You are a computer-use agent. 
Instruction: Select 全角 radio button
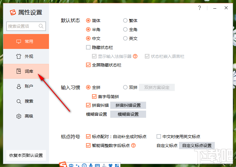[x=125, y=30]
